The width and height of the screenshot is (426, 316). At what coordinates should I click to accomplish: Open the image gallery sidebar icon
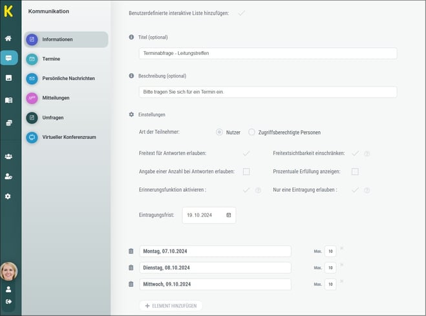coord(8,78)
